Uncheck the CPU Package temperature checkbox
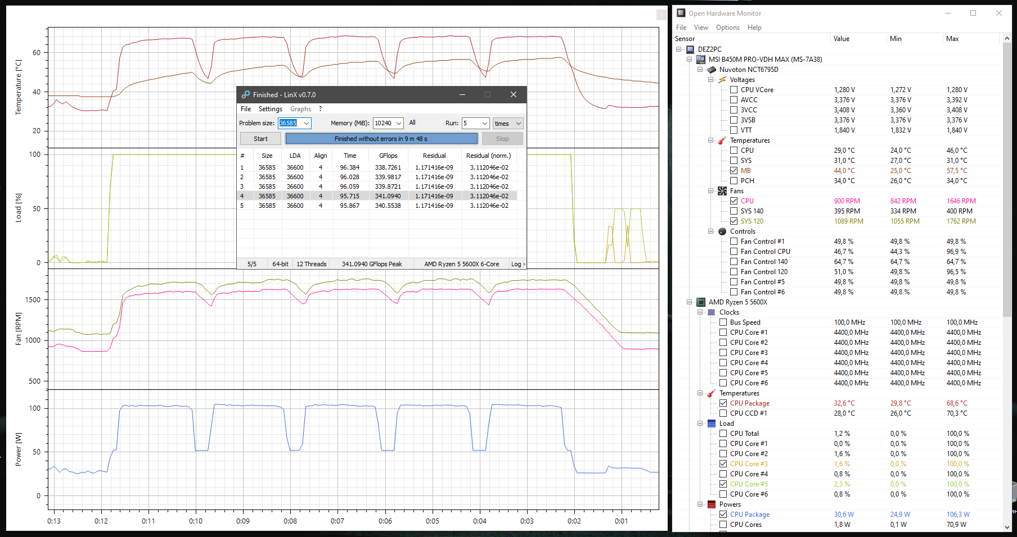Image resolution: width=1017 pixels, height=537 pixels. [723, 403]
